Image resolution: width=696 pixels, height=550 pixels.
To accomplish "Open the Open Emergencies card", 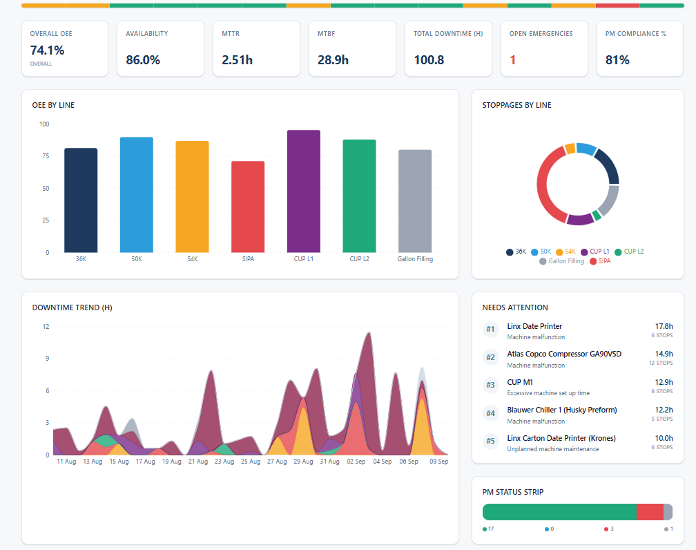I will (x=544, y=48).
